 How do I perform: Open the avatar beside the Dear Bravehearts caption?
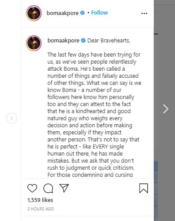tap(34, 43)
